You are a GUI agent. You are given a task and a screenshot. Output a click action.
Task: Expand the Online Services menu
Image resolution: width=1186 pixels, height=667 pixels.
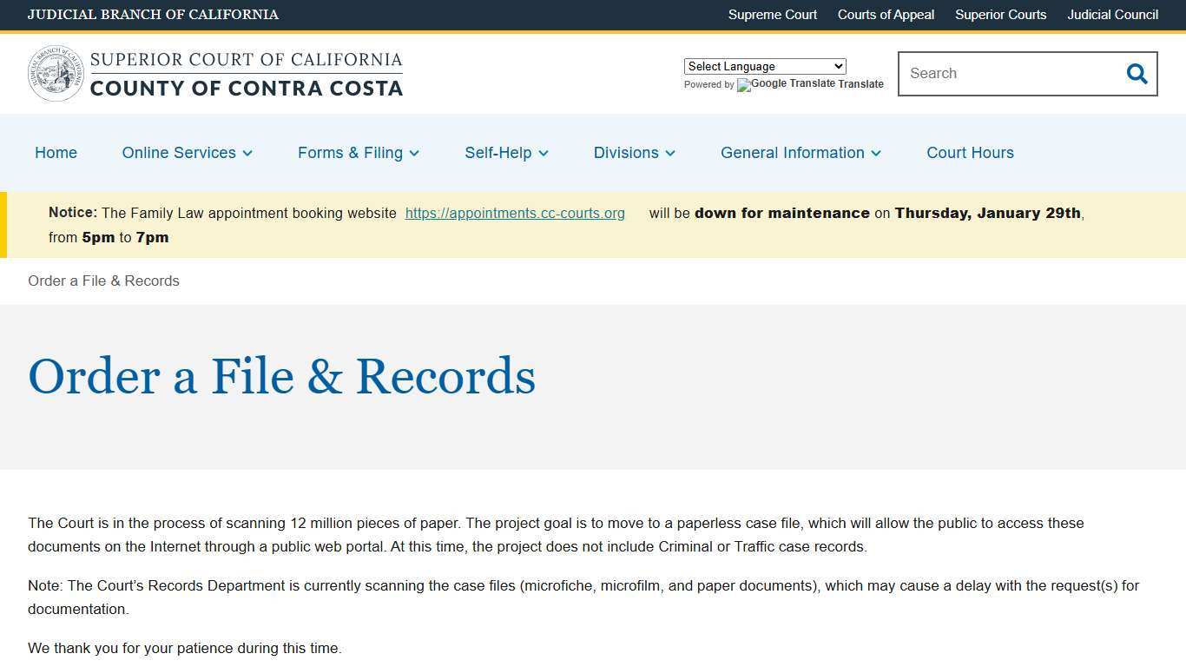pos(187,153)
